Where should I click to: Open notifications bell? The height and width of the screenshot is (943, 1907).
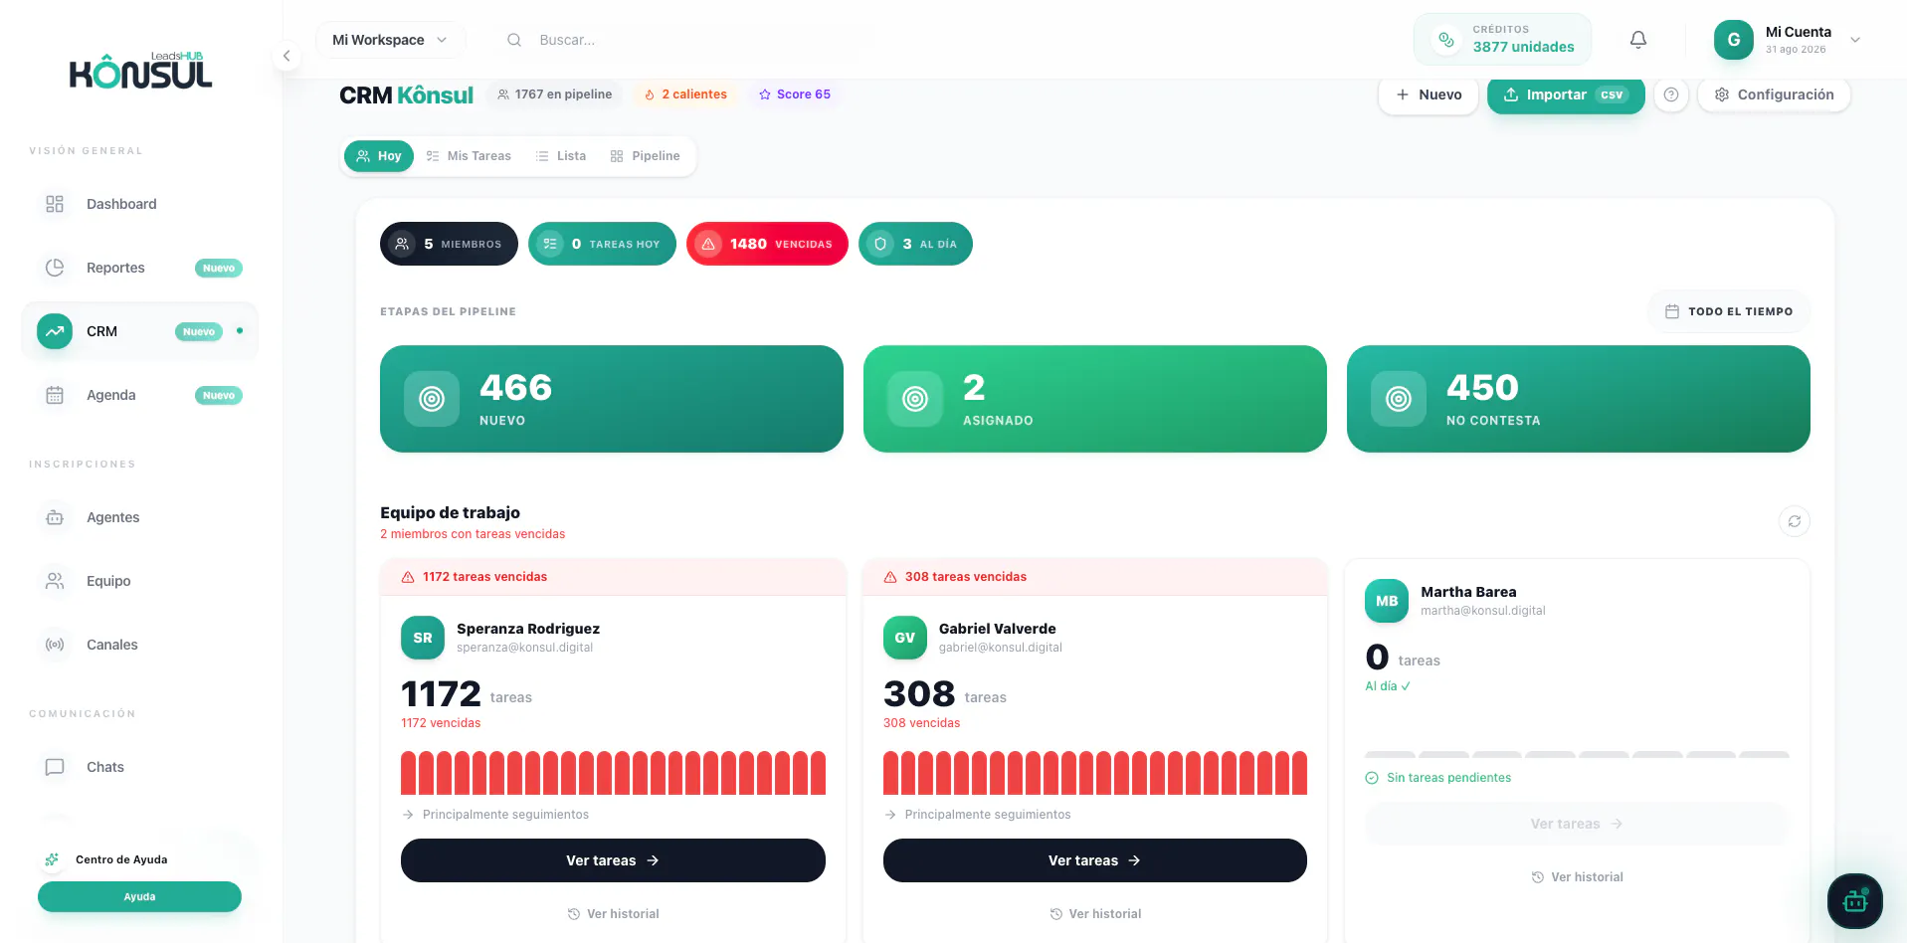[1638, 40]
